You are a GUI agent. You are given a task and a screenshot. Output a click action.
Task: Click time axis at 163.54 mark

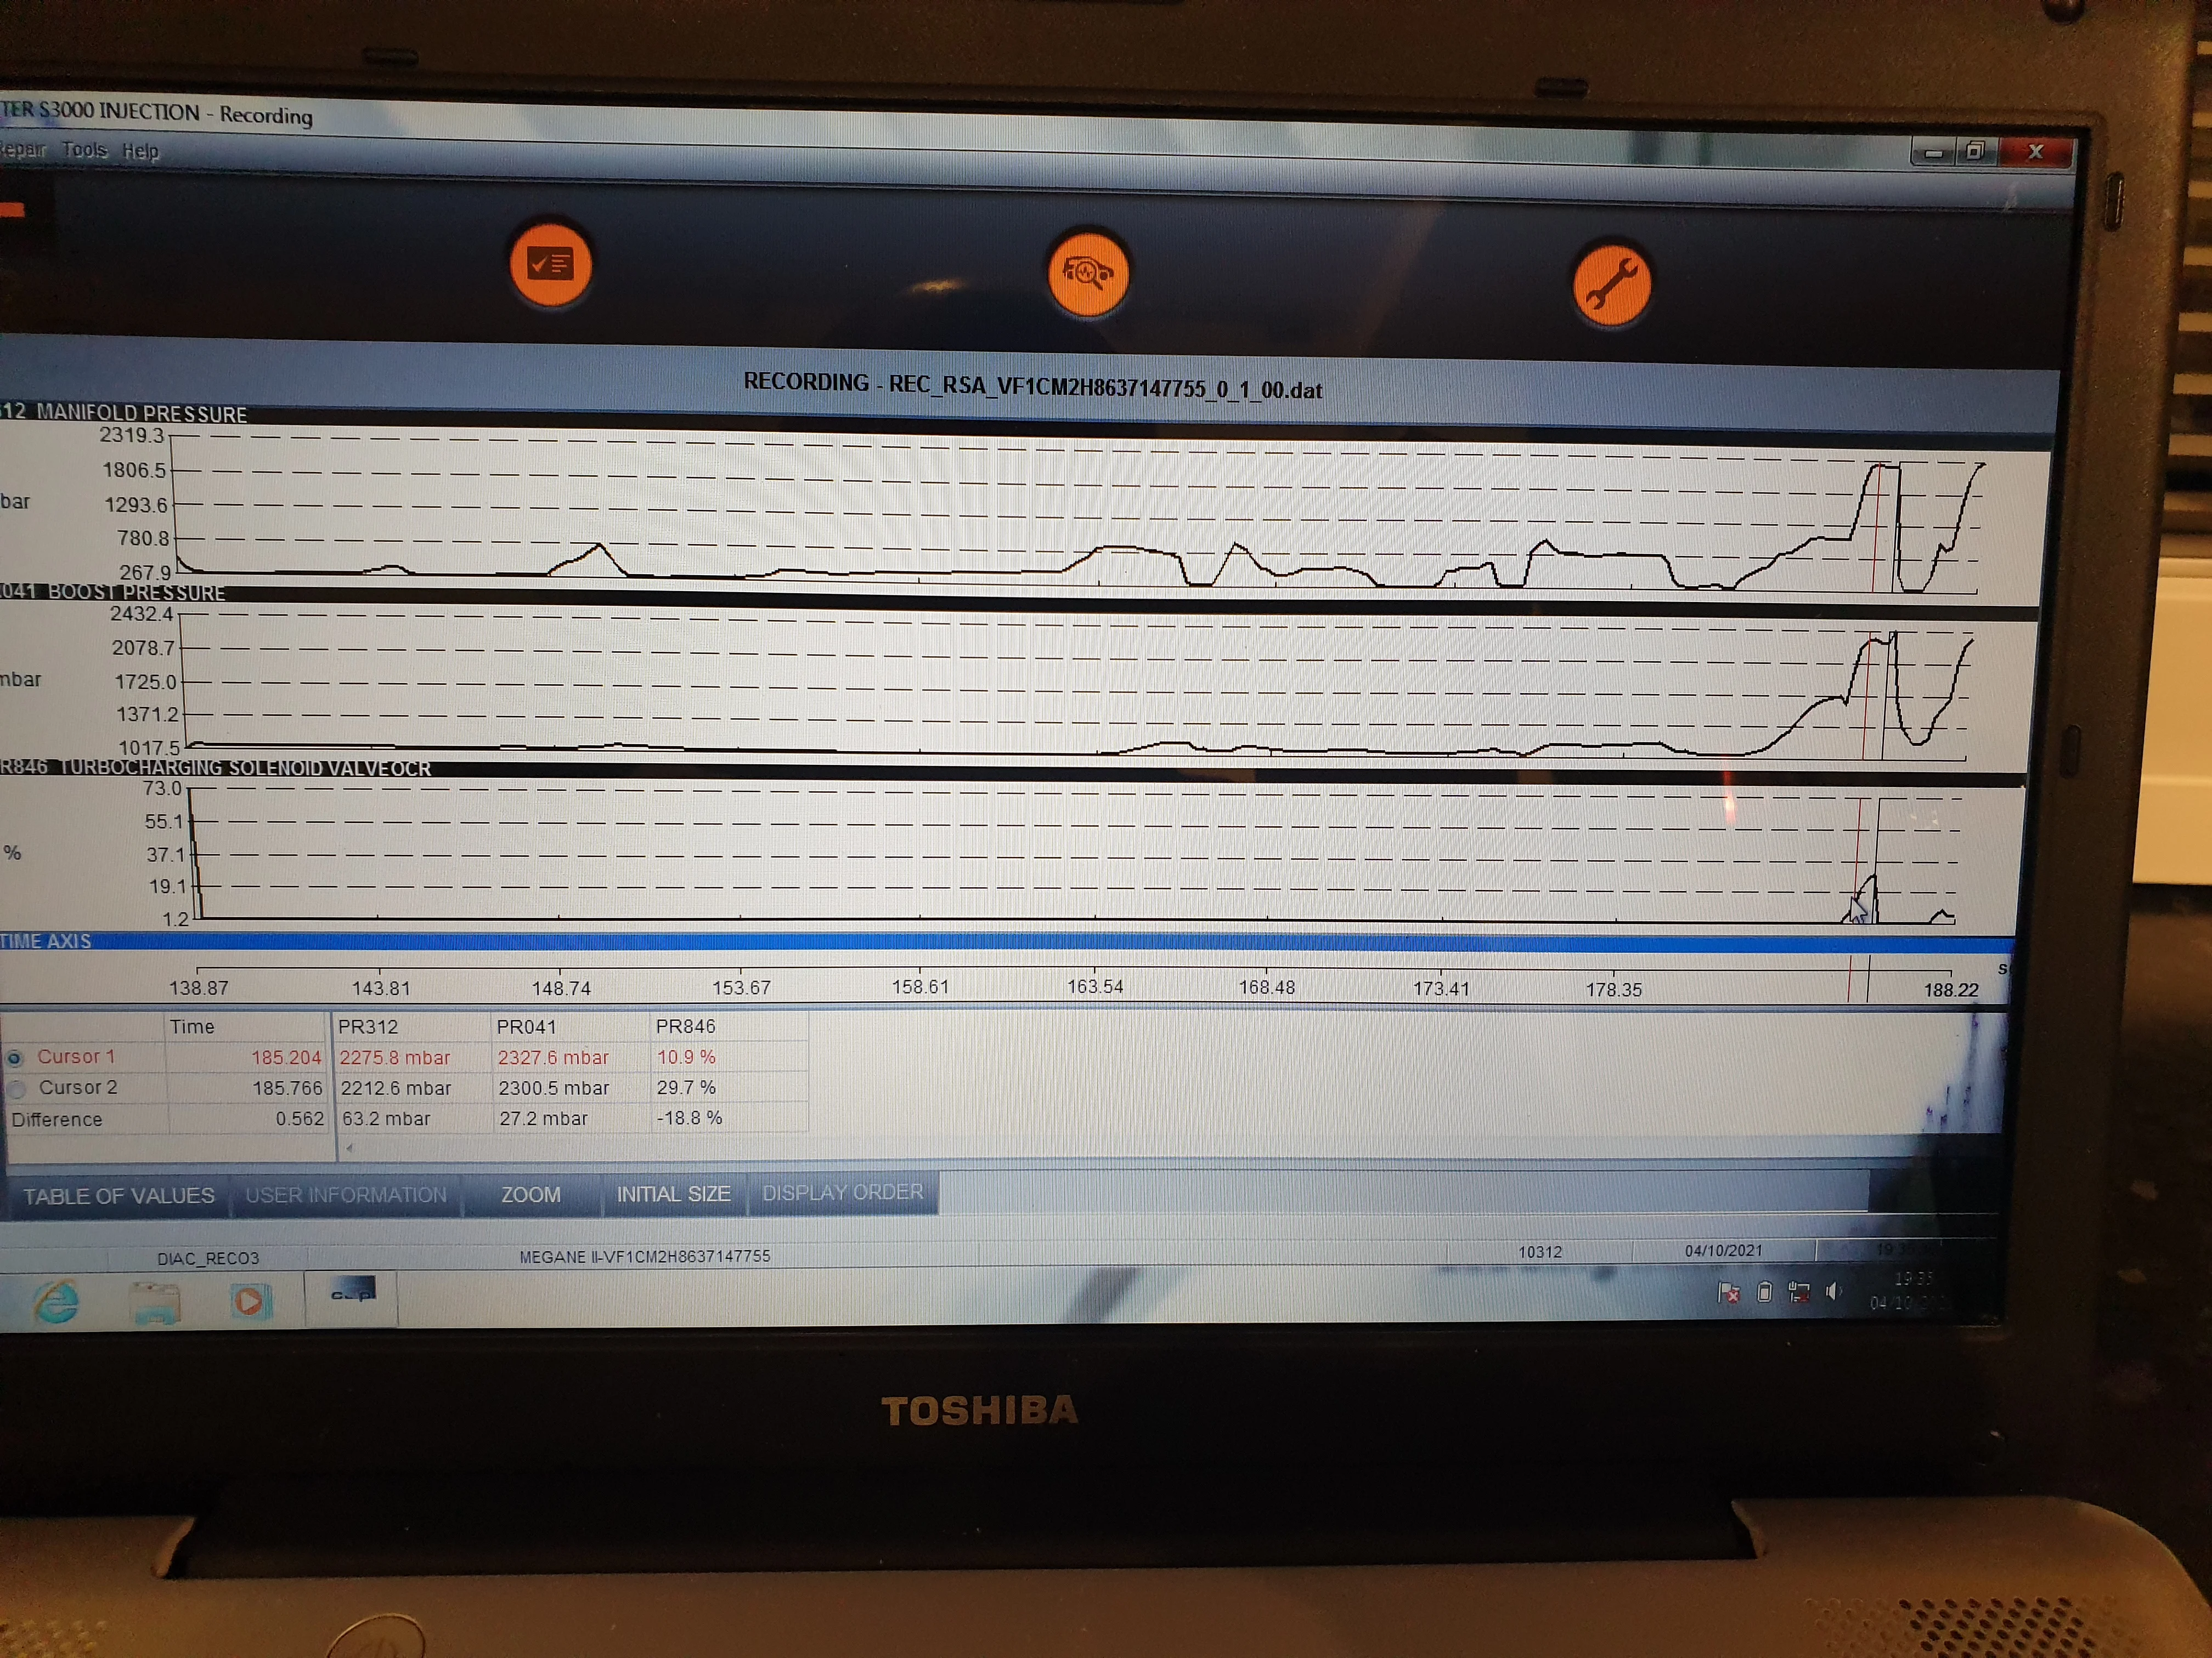tap(1095, 986)
